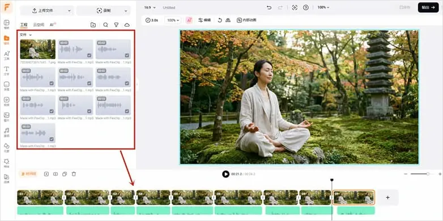Open the 编辑 adjust button in toolbar

click(x=205, y=20)
